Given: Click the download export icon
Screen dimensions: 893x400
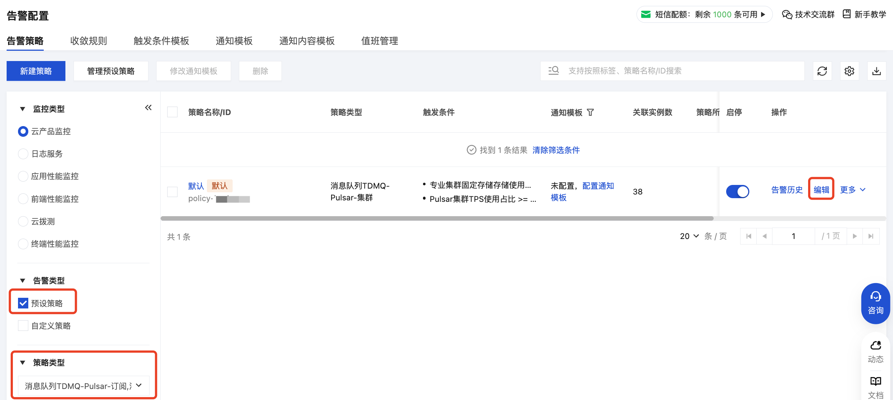Looking at the screenshot, I should [x=876, y=71].
